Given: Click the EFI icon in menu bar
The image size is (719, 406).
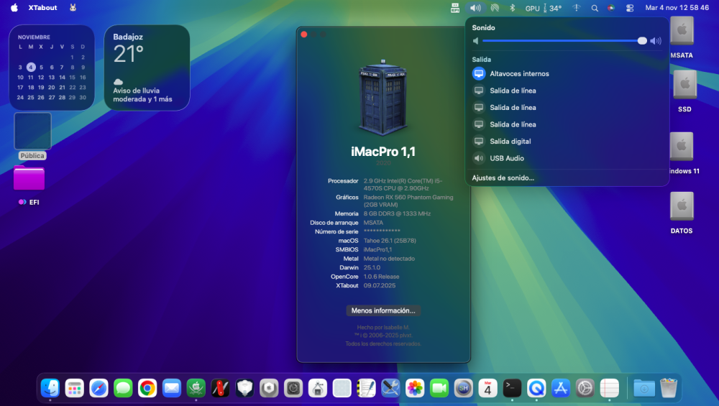Looking at the screenshot, I should [455, 8].
